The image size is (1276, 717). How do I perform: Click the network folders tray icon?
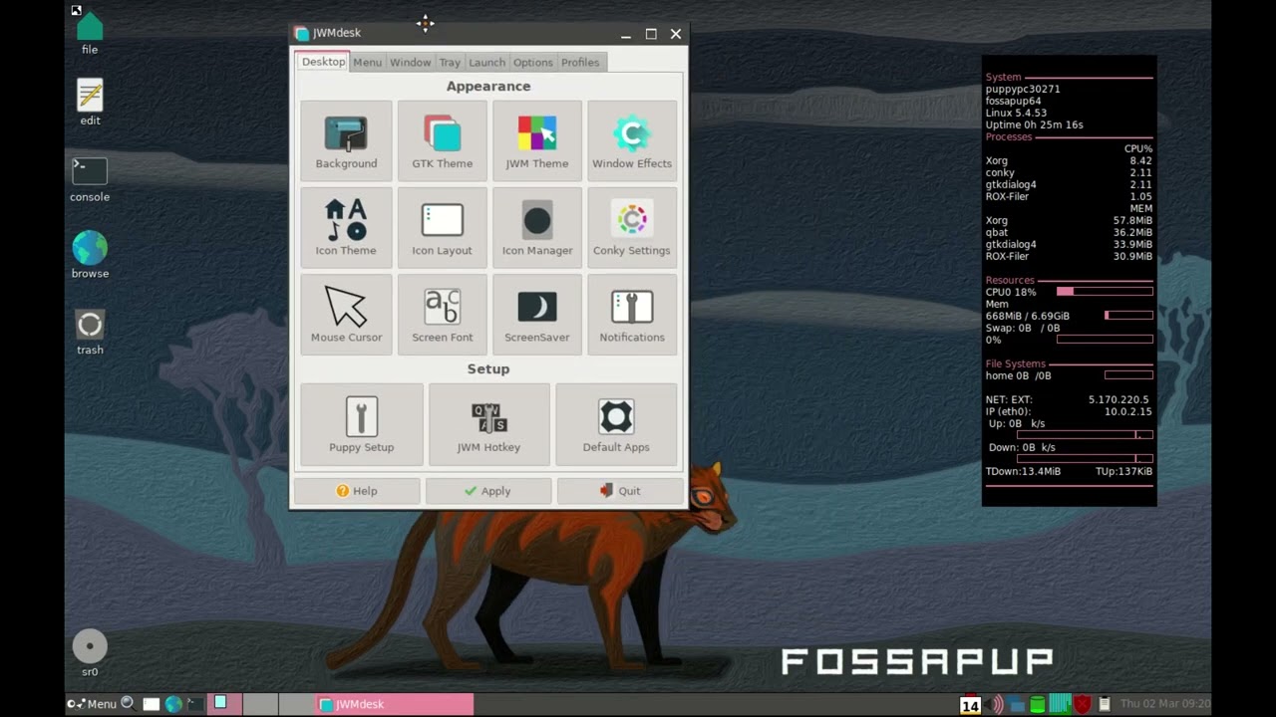[x=1017, y=705]
